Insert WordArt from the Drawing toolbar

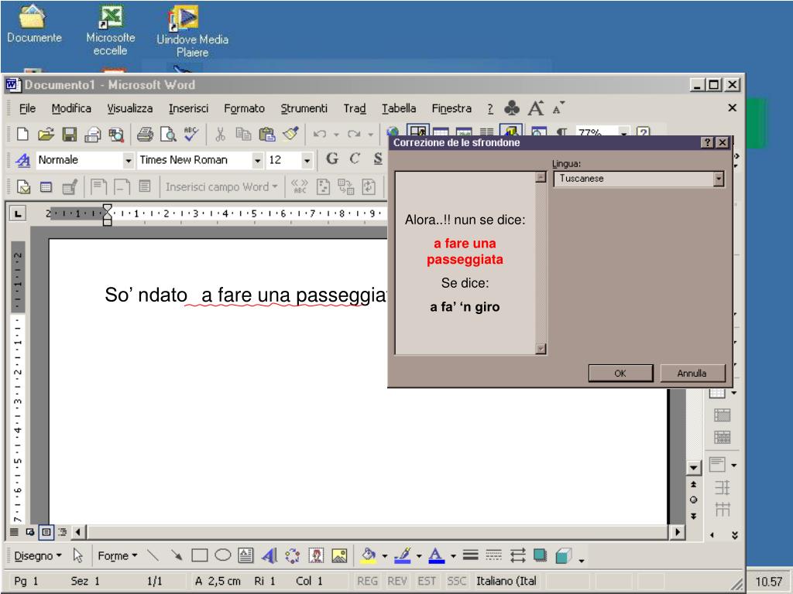(x=269, y=555)
